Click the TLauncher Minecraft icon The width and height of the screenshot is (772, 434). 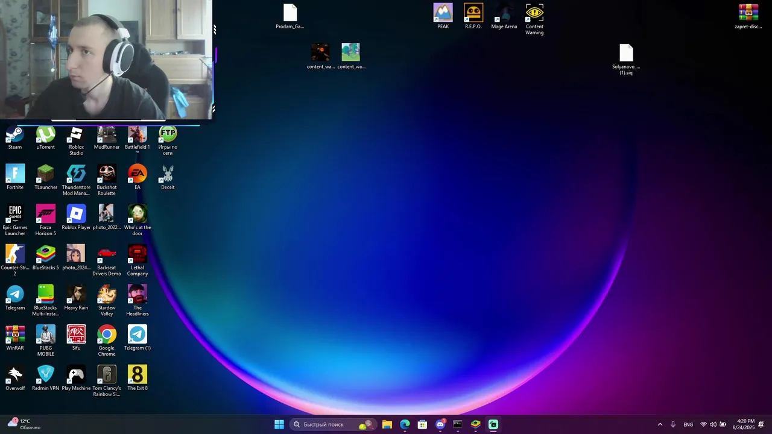tap(46, 177)
